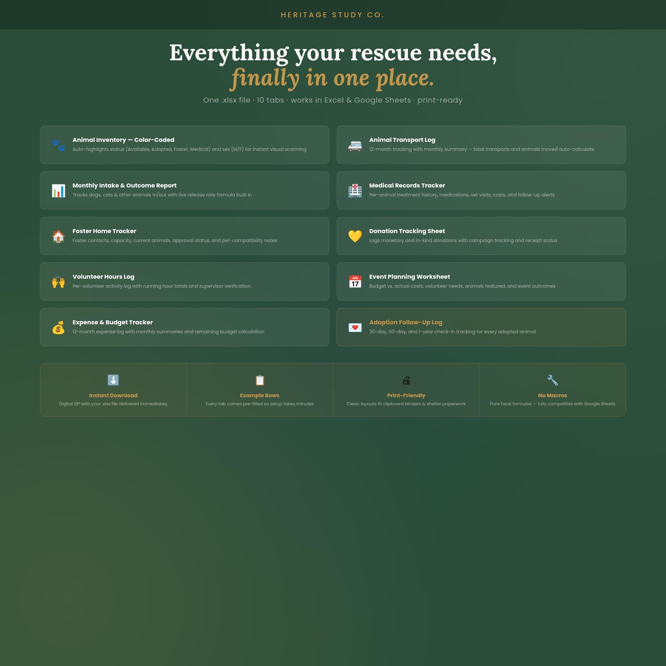Click the 'One .xlsx file · 10 tabs' subtitle
The width and height of the screenshot is (666, 666).
333,100
